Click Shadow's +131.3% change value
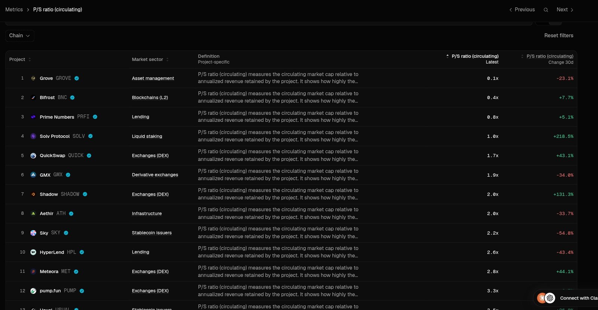Viewport: 598px width, 310px height. [x=563, y=194]
